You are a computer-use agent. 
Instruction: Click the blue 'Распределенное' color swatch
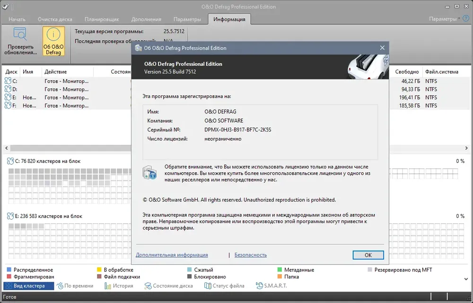pos(9,270)
